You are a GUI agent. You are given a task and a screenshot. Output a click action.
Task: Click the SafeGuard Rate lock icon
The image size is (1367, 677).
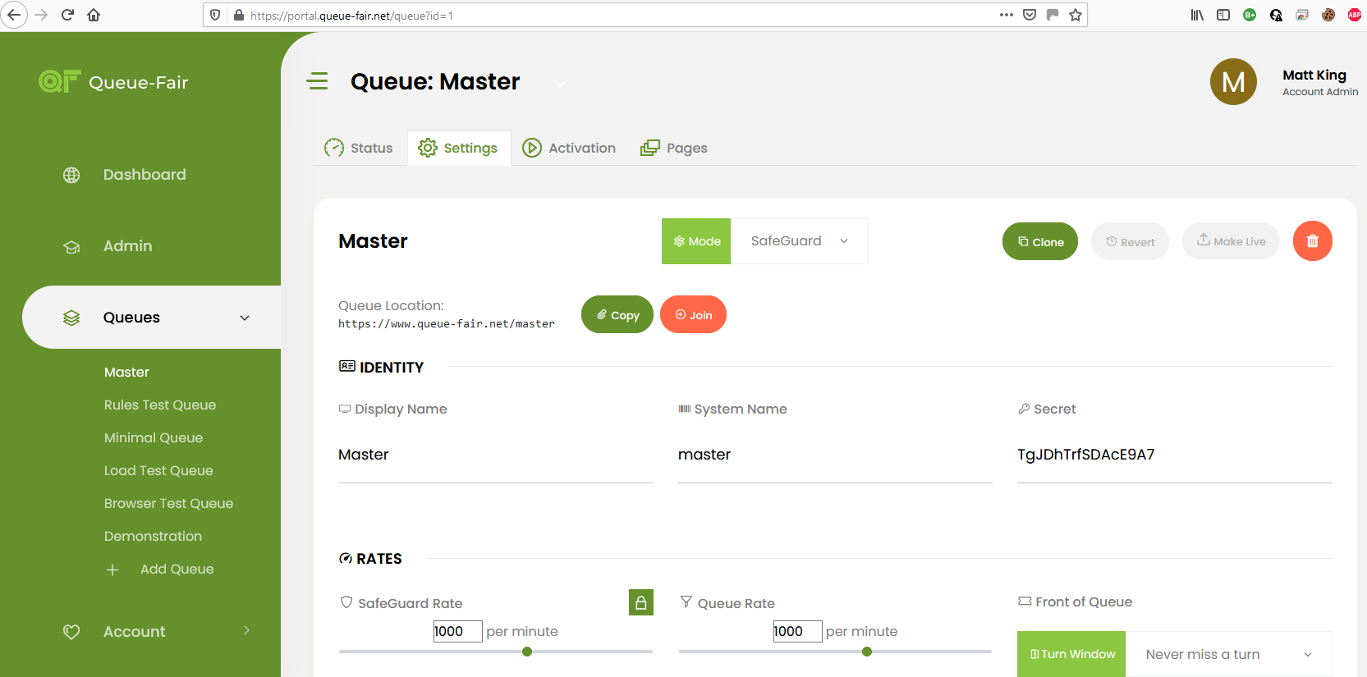click(x=641, y=602)
